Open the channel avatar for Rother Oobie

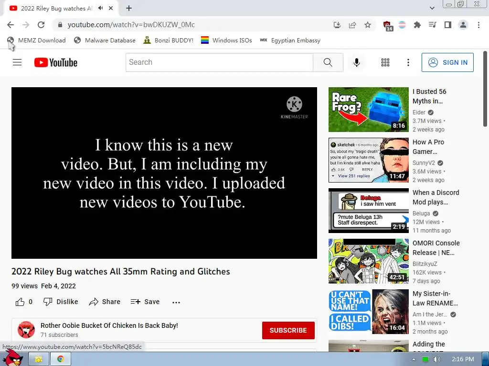(26, 330)
